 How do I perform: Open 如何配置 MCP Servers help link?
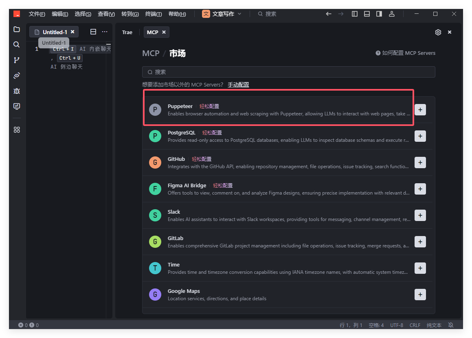pos(405,53)
